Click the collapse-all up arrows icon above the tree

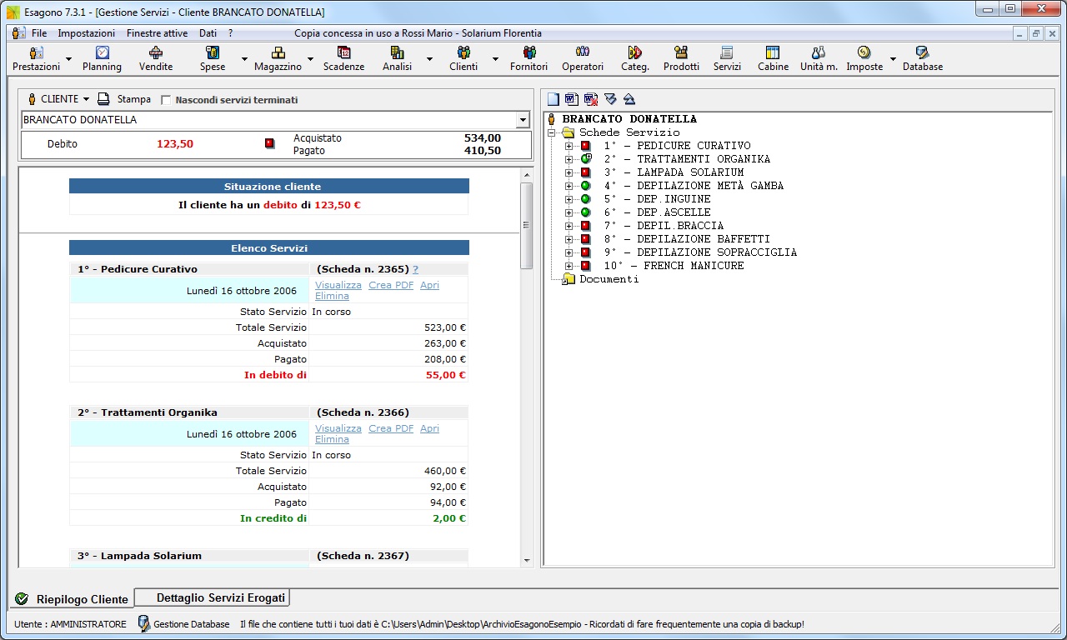point(629,99)
